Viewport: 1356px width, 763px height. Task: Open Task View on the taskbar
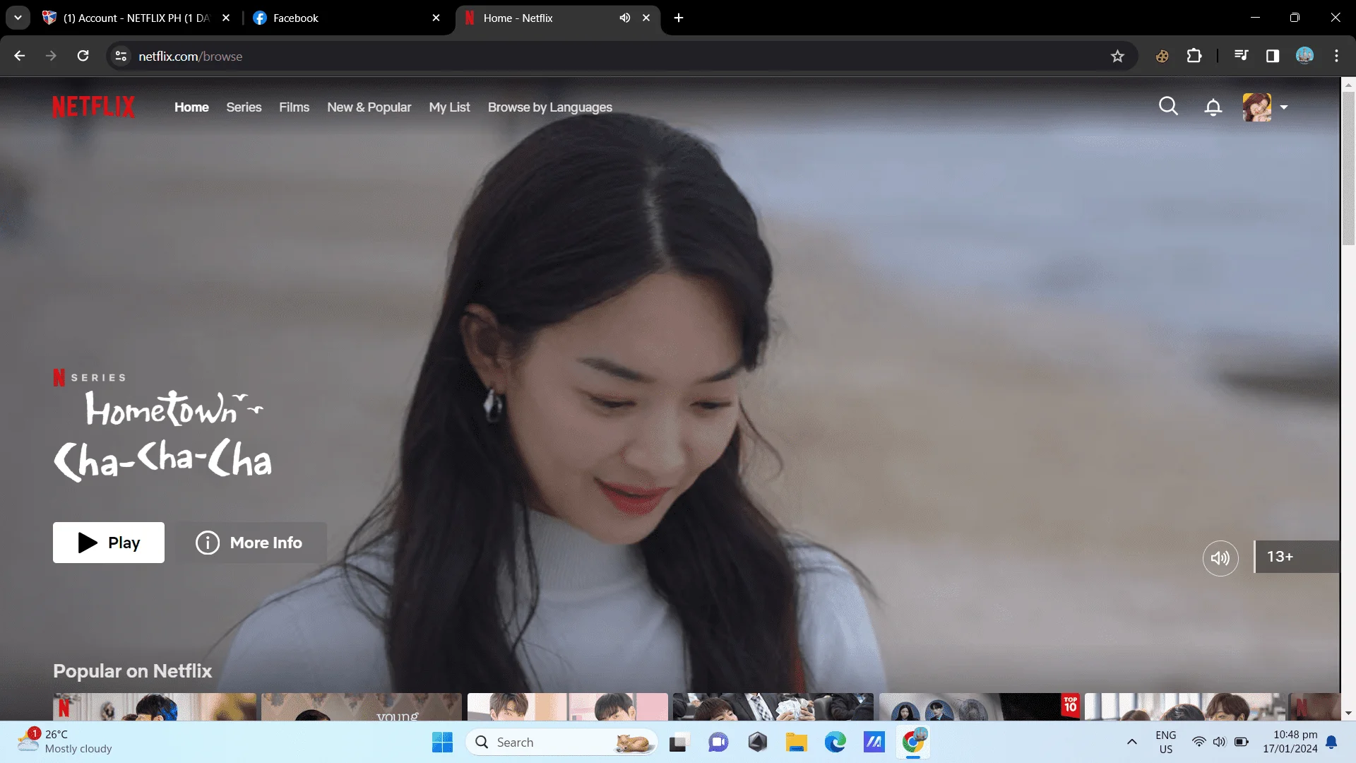(679, 743)
